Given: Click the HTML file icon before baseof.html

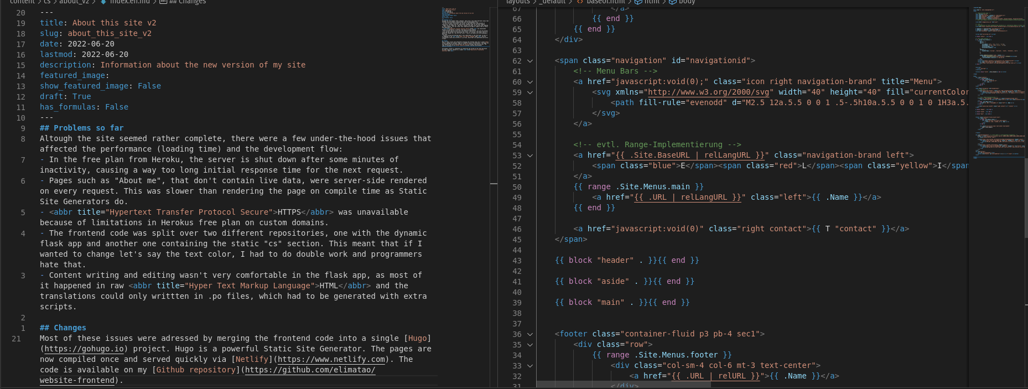Looking at the screenshot, I should pyautogui.click(x=580, y=2).
